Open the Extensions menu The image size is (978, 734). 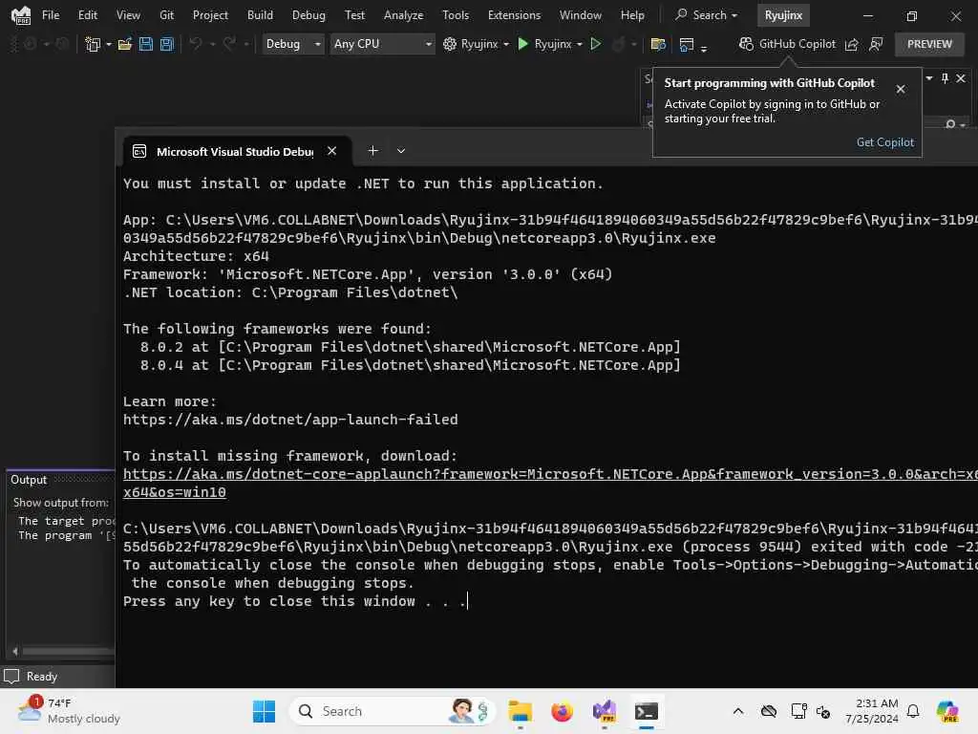pyautogui.click(x=514, y=15)
